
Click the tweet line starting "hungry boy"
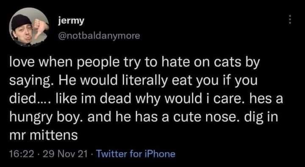click(x=144, y=117)
